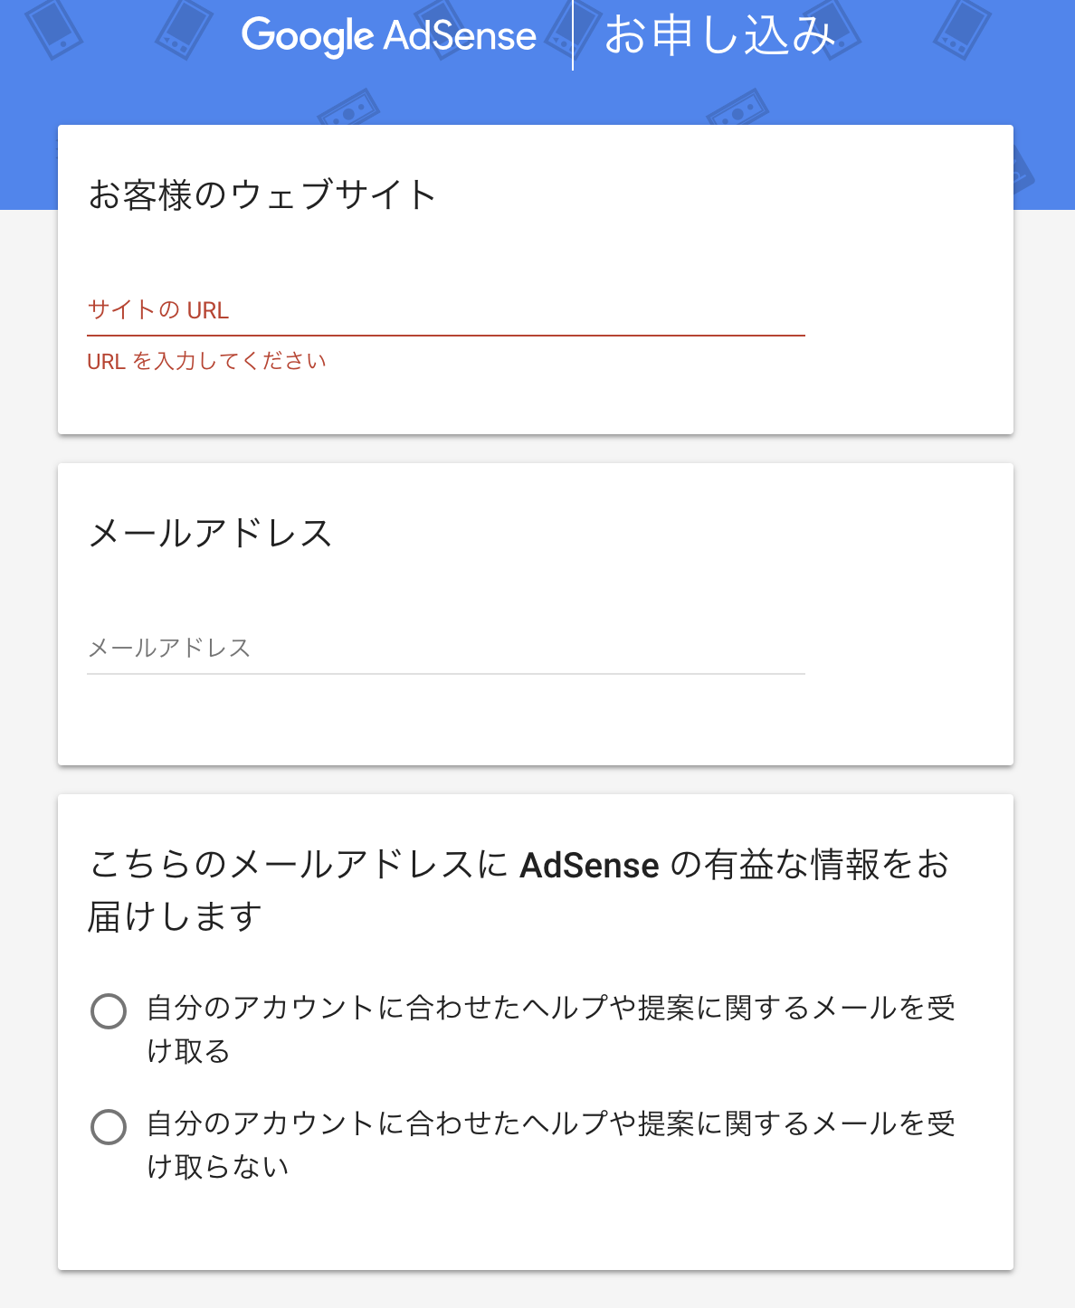
Task: Click the phone icon left of Google logo
Action: [184, 27]
